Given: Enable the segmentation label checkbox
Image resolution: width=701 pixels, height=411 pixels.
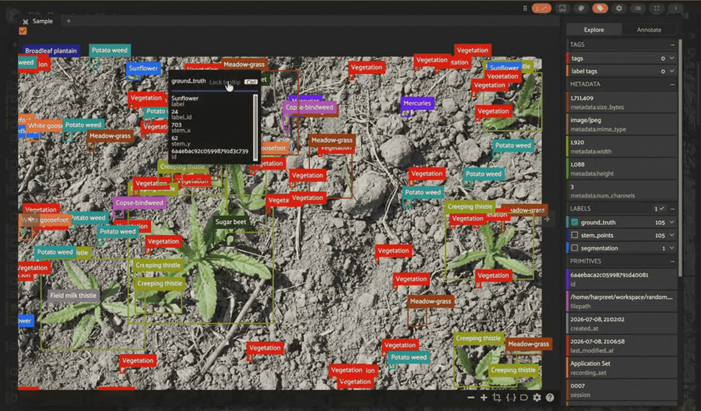Looking at the screenshot, I should [x=575, y=248].
